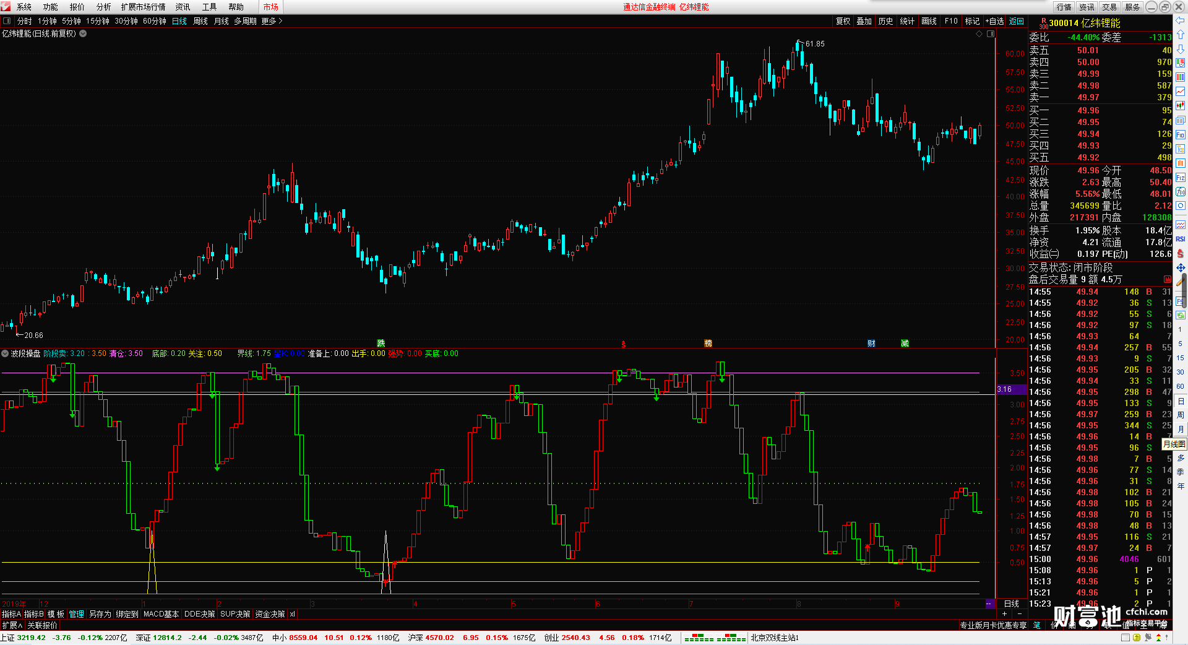Click the red S icon in sidebar
This screenshot has width=1188, height=645.
(x=1181, y=253)
